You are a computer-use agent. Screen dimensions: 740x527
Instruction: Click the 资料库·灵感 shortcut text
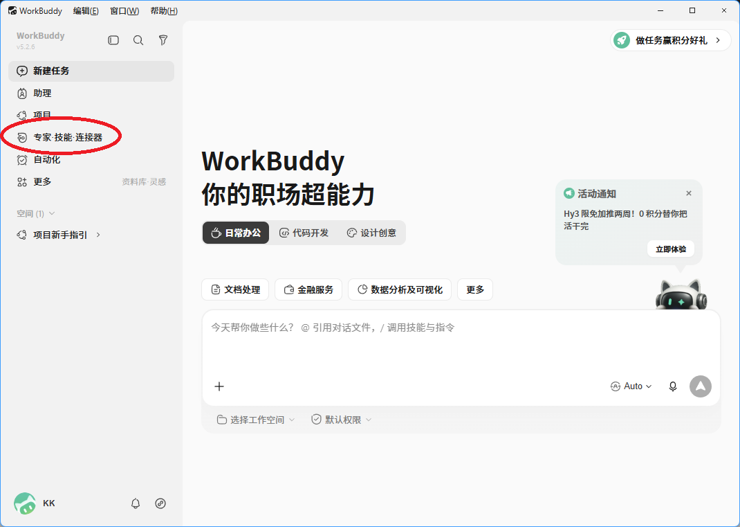point(144,182)
